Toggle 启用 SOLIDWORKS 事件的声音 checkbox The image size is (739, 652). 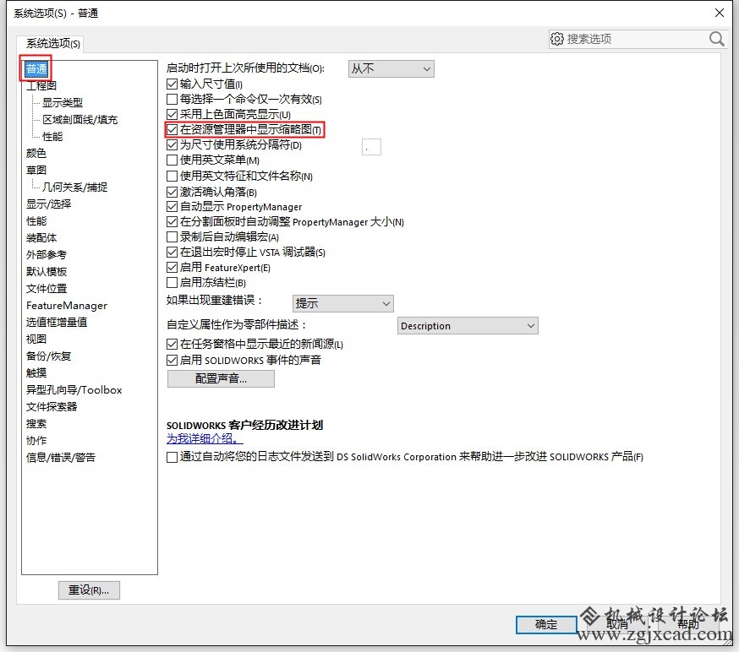point(172,361)
